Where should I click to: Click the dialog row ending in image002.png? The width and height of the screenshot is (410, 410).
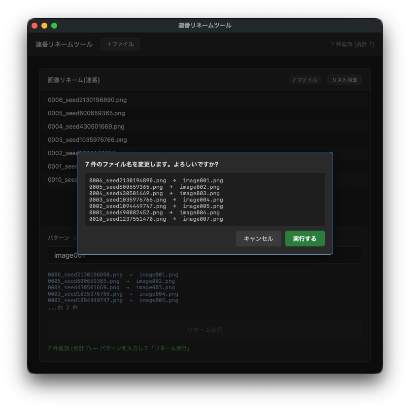(x=154, y=187)
